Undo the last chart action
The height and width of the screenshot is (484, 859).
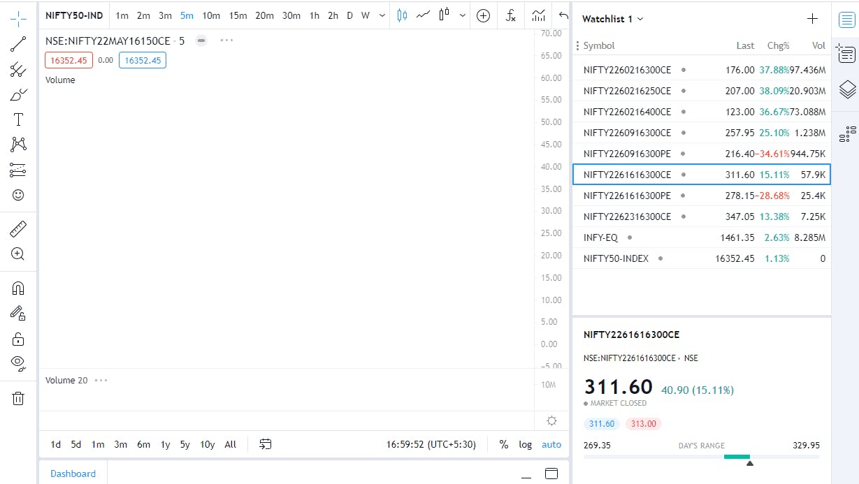click(x=563, y=15)
